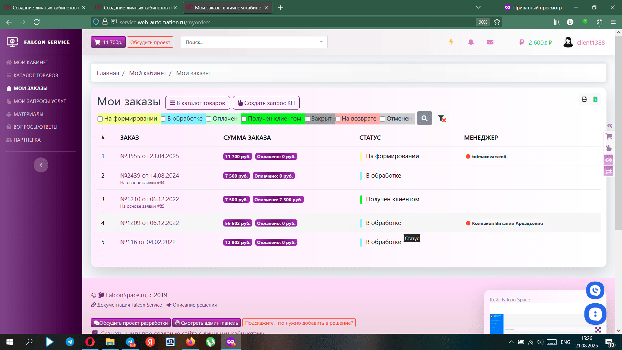Open the notifications bell icon
Image resolution: width=622 pixels, height=350 pixels.
tap(471, 42)
